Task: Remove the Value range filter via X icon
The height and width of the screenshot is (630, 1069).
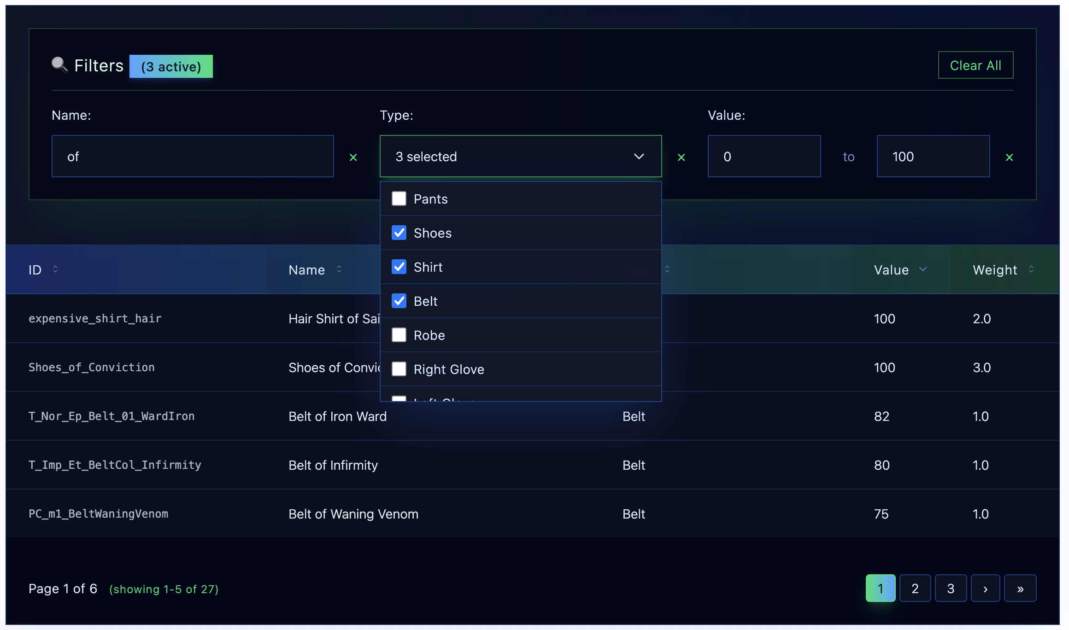Action: coord(1010,157)
